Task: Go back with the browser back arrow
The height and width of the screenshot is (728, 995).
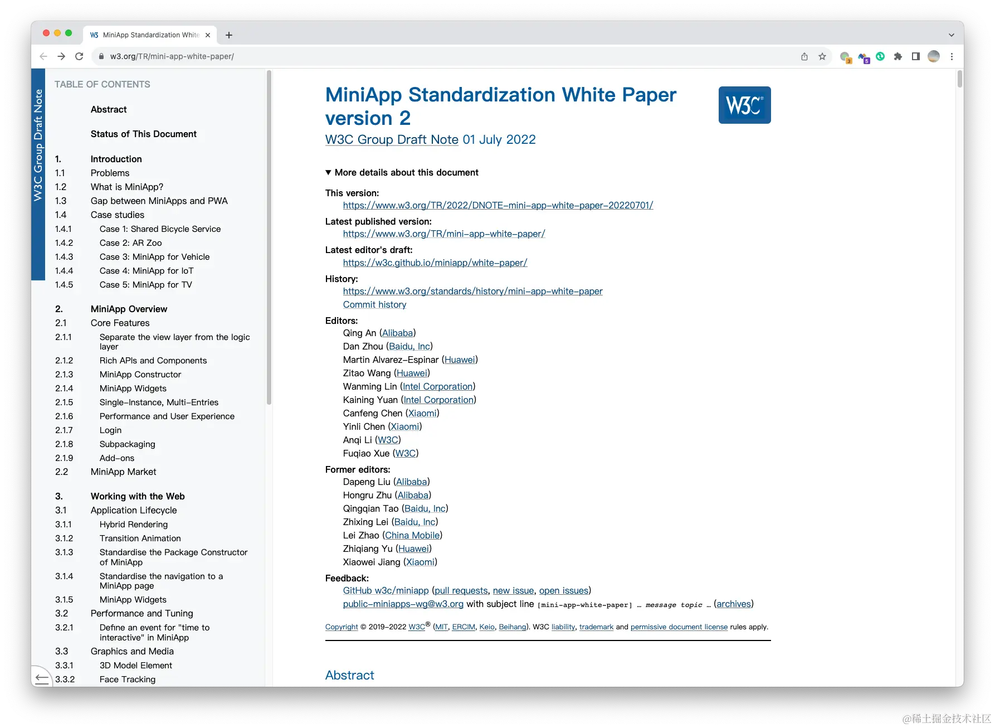Action: click(x=43, y=56)
